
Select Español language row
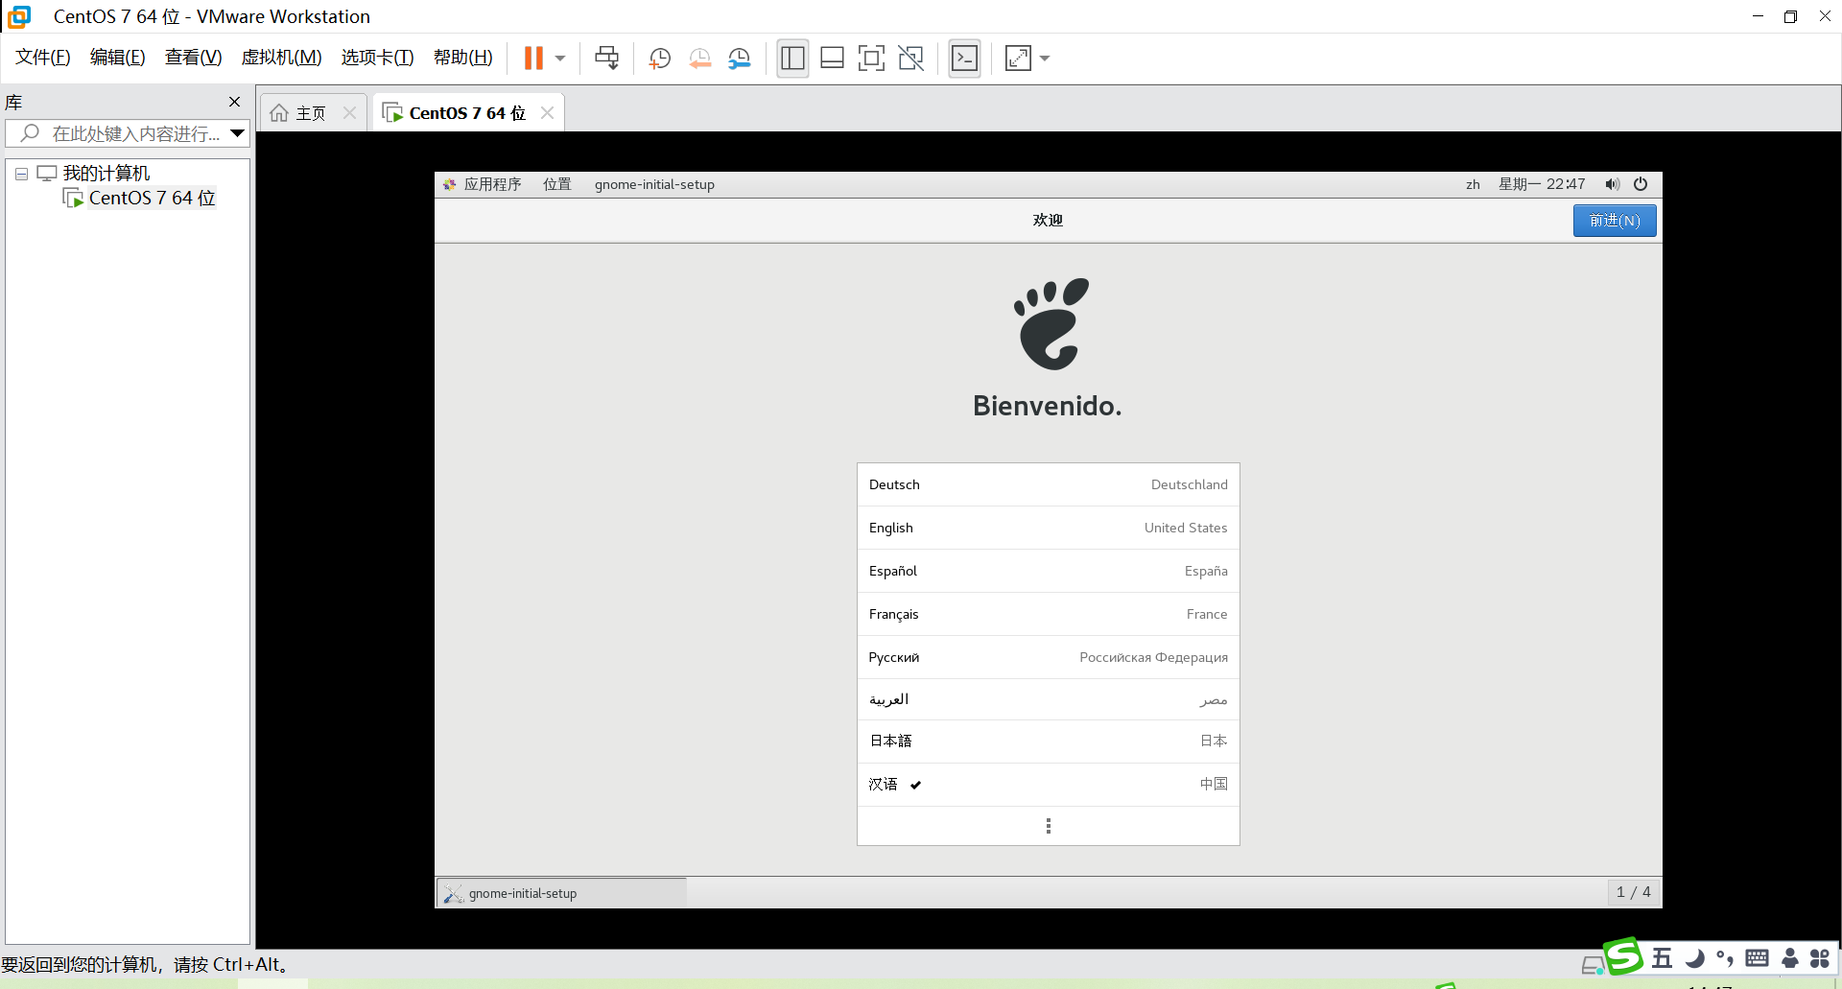(x=1048, y=571)
